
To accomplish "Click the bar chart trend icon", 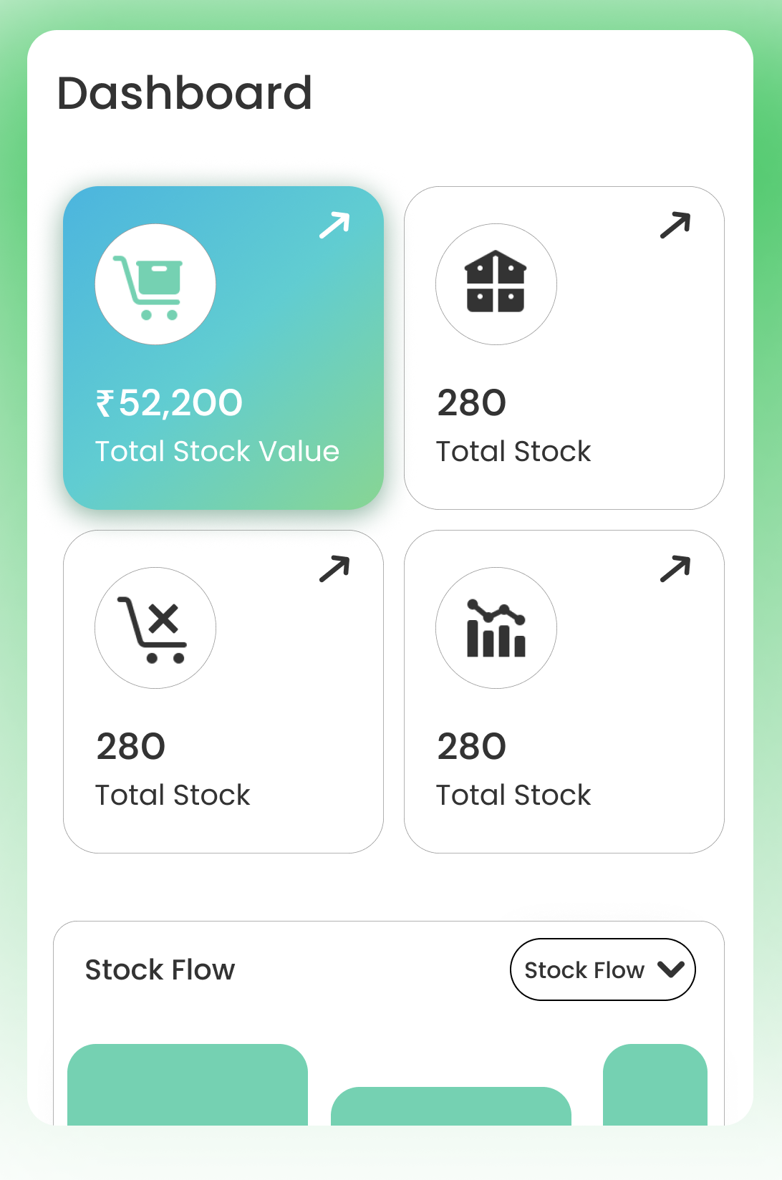I will click(x=496, y=629).
